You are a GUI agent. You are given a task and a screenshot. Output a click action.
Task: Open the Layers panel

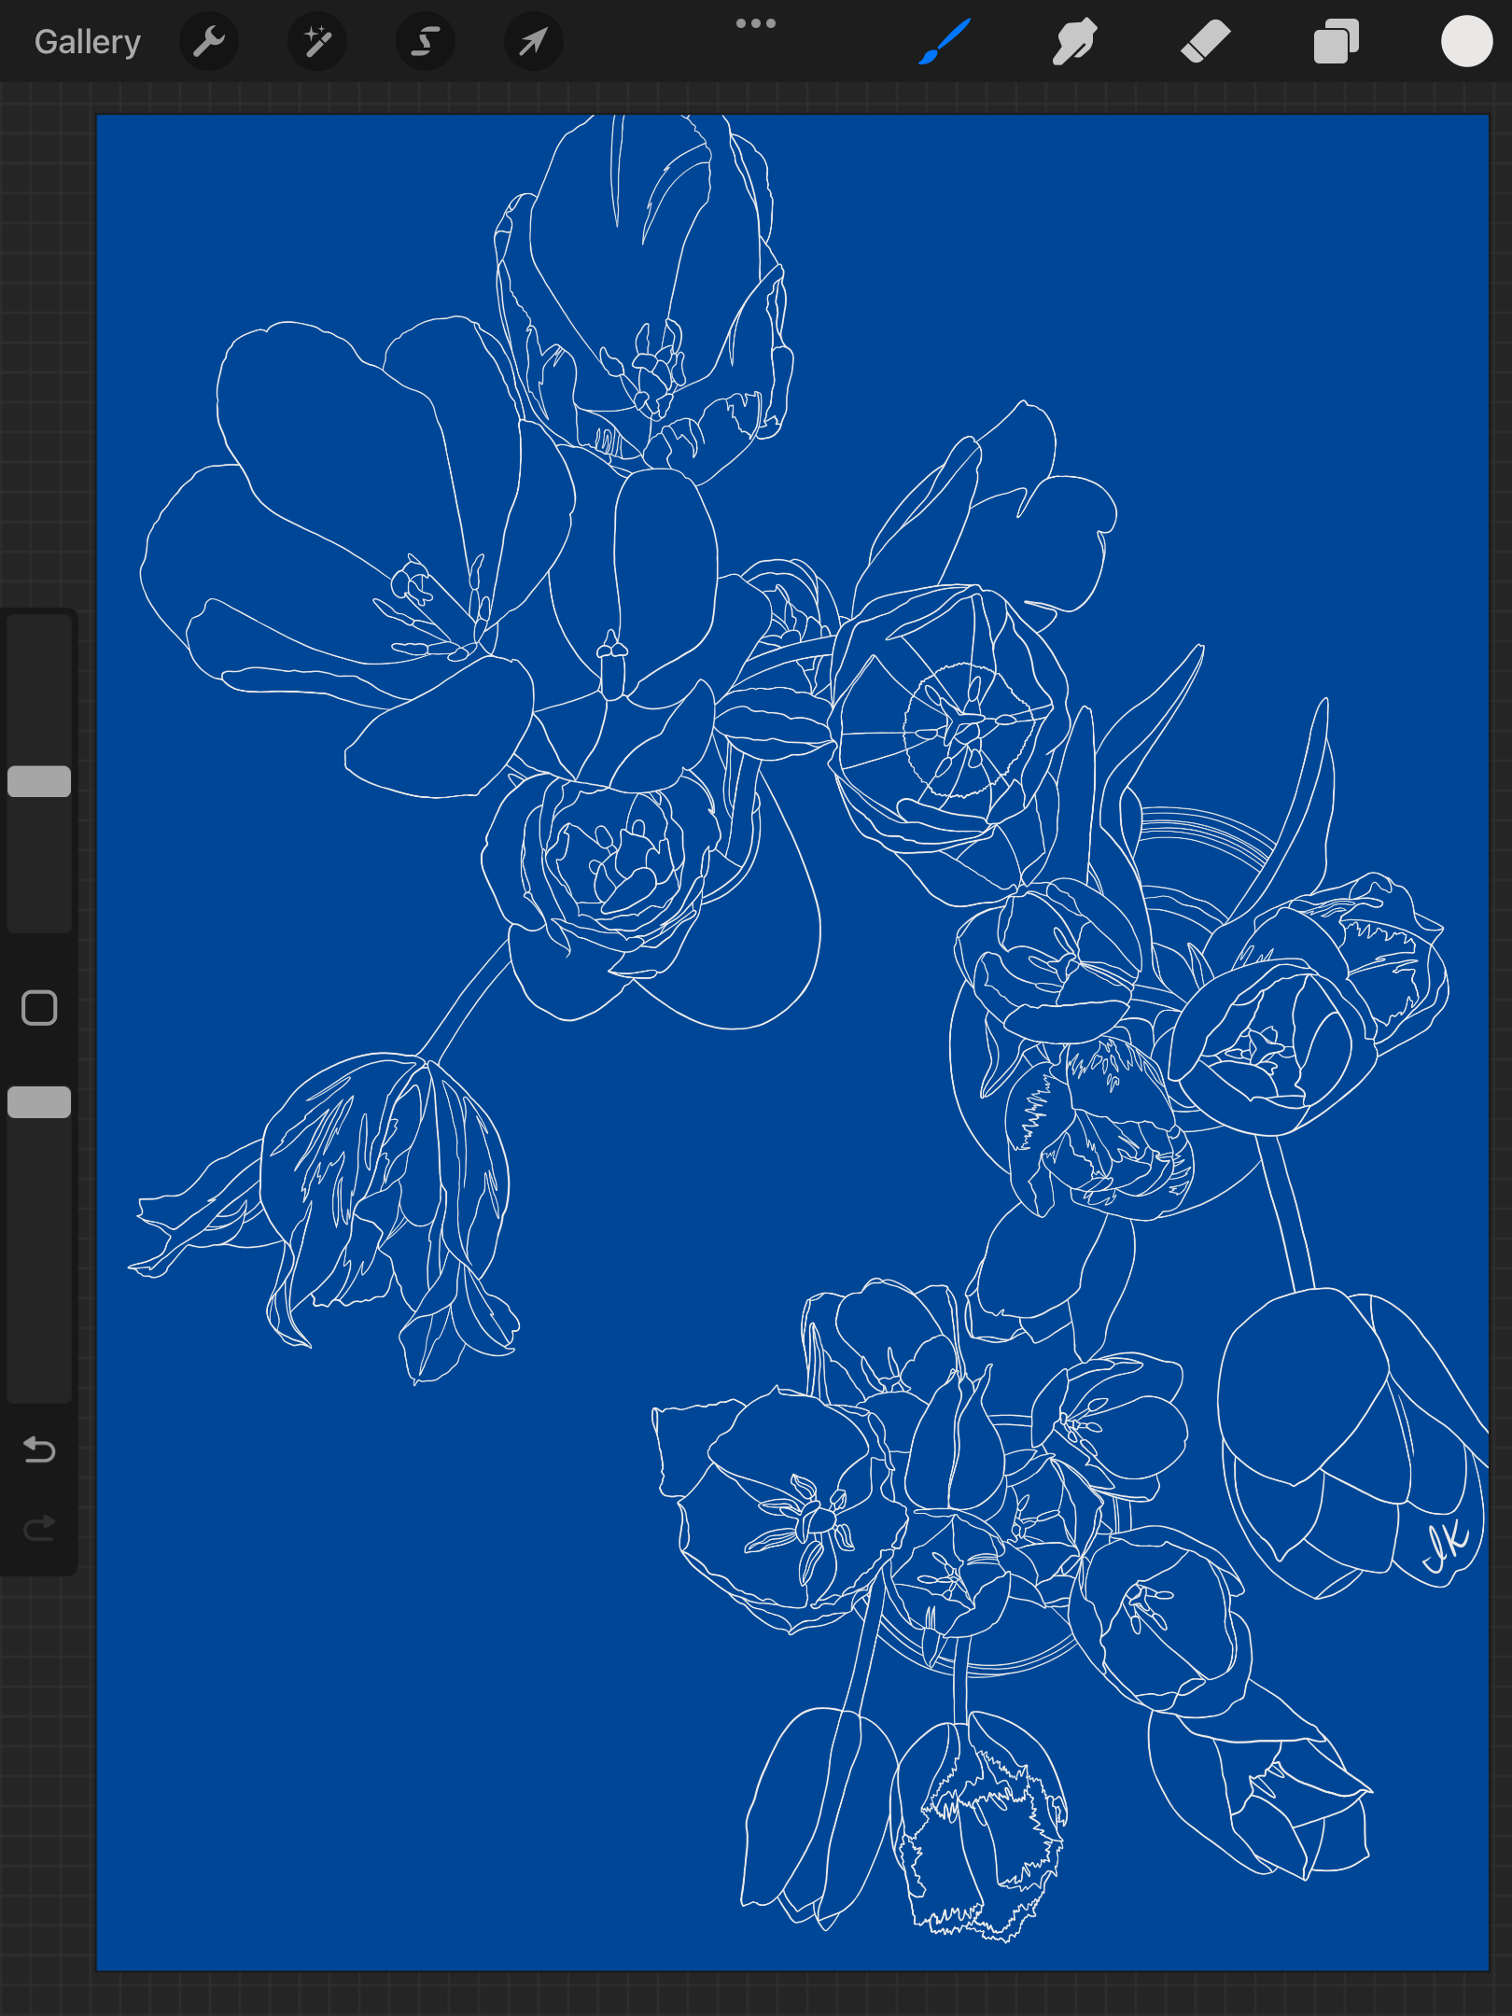point(1336,42)
